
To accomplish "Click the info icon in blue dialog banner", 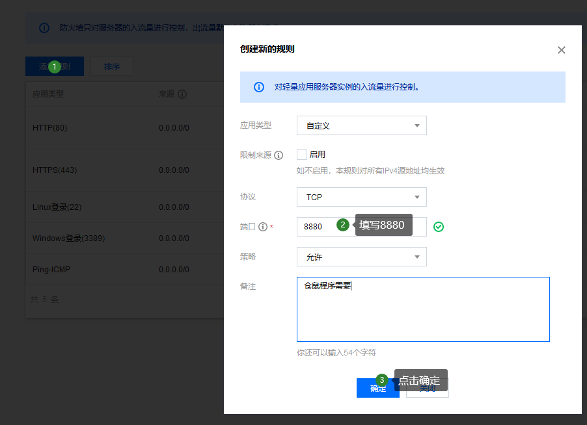I will 259,87.
